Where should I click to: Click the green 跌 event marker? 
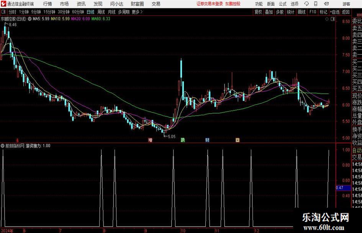click(x=183, y=140)
